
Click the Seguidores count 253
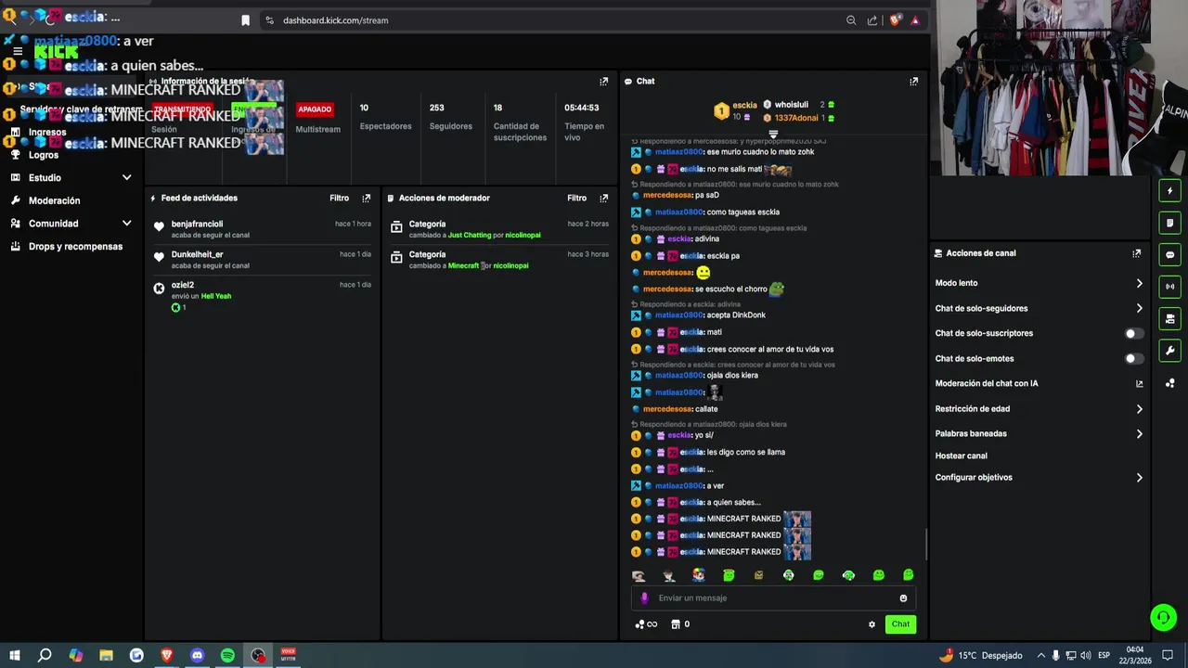click(x=436, y=108)
